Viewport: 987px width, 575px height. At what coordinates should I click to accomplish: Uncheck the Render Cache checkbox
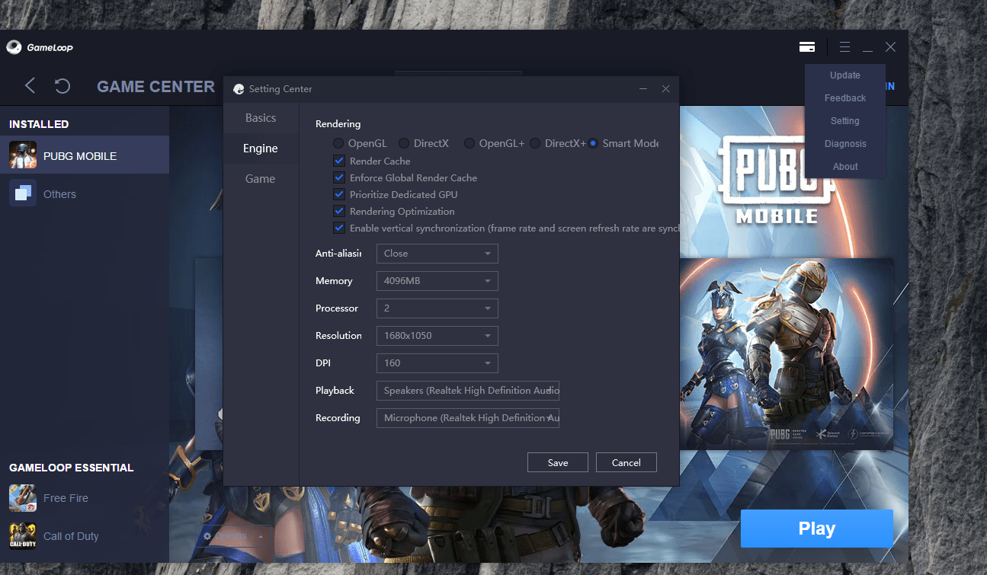coord(339,161)
